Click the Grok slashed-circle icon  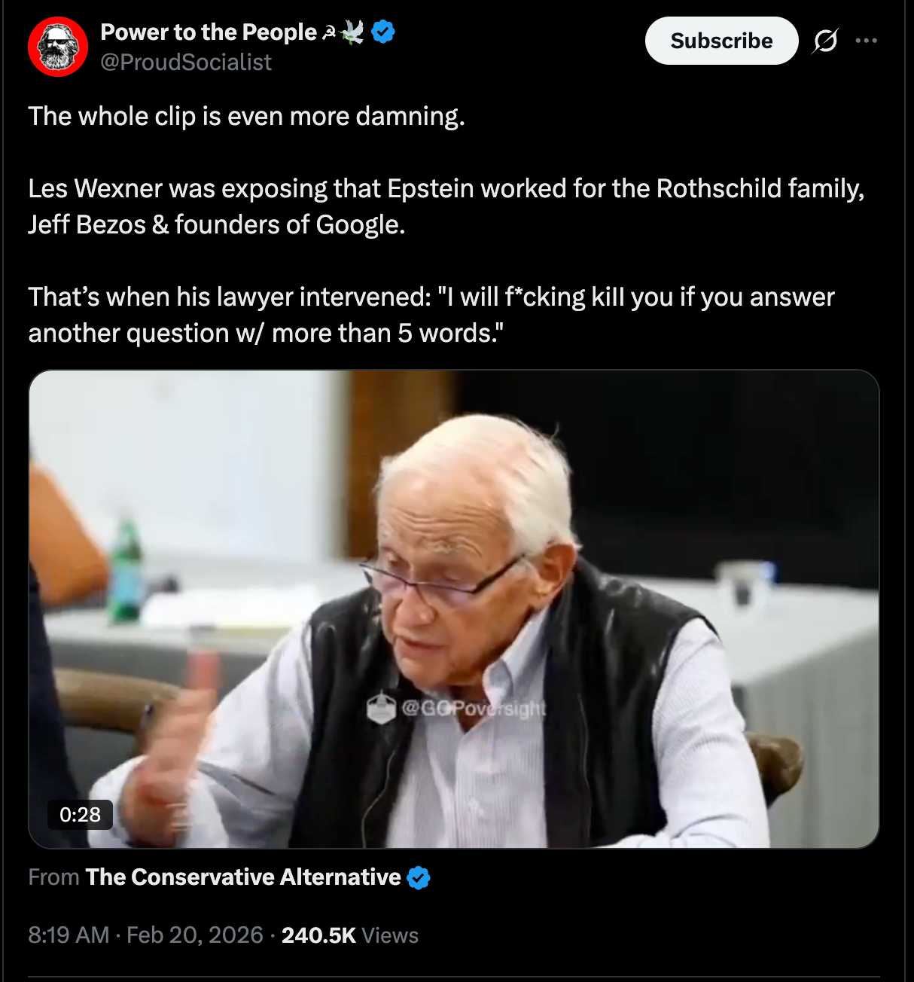825,41
